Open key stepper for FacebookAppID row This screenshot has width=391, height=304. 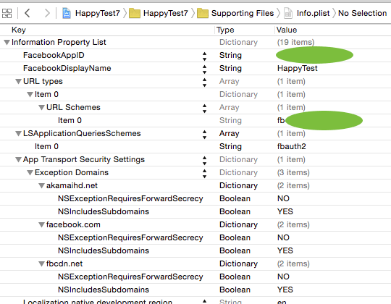[x=204, y=56]
